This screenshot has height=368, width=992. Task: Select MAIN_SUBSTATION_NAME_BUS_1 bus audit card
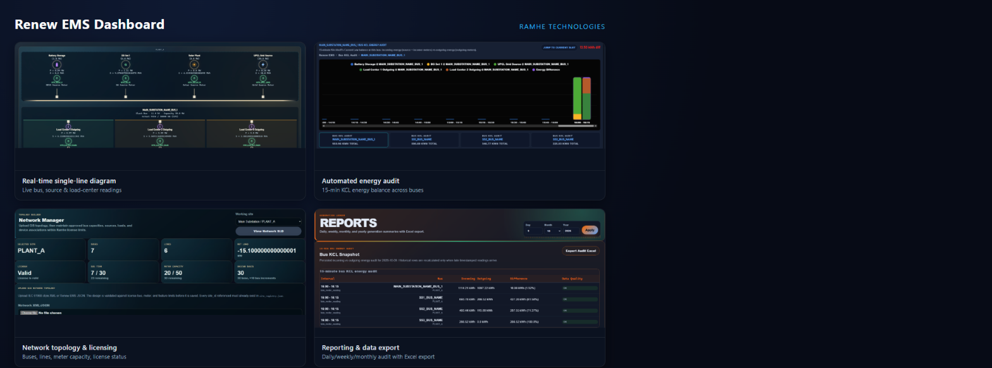(x=353, y=140)
